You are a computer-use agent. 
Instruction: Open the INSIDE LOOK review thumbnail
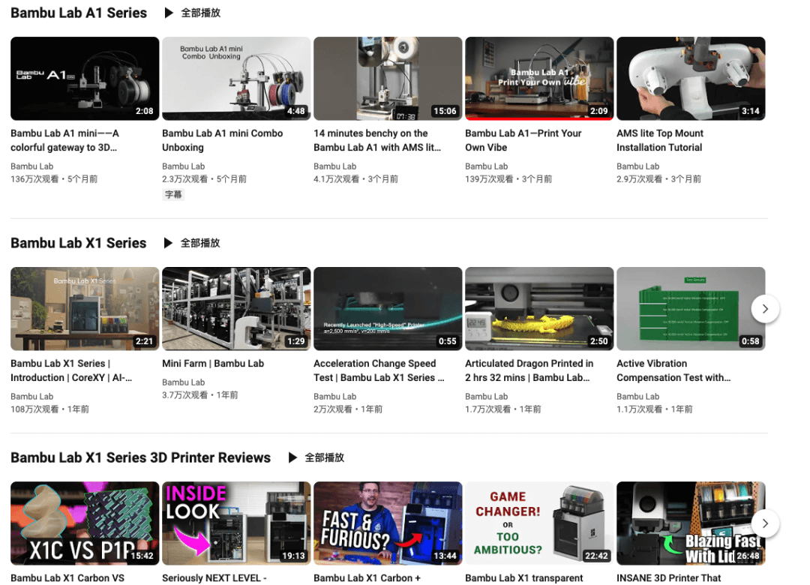236,523
